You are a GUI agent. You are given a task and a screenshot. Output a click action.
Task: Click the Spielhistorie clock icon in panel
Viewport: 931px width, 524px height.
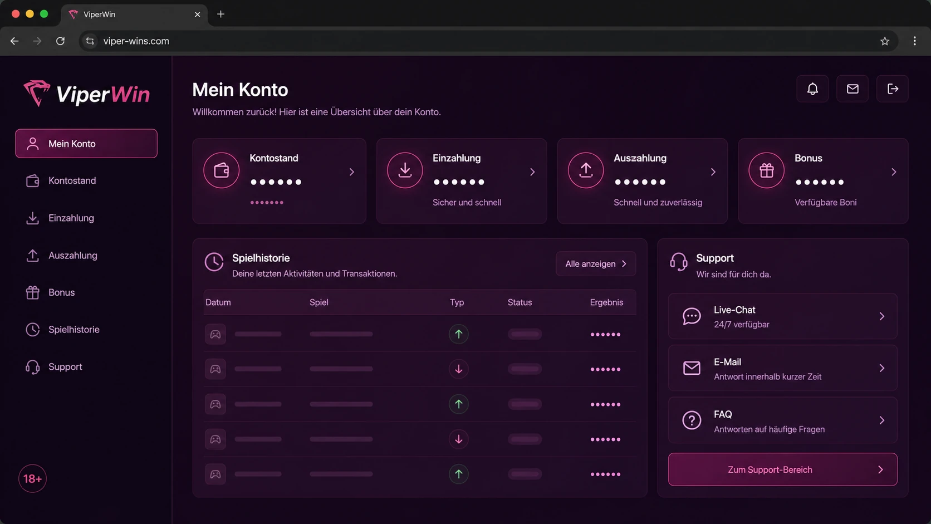click(x=214, y=262)
